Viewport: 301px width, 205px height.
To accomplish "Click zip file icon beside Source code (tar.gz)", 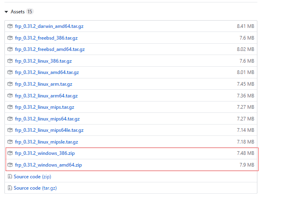I will click(10, 188).
